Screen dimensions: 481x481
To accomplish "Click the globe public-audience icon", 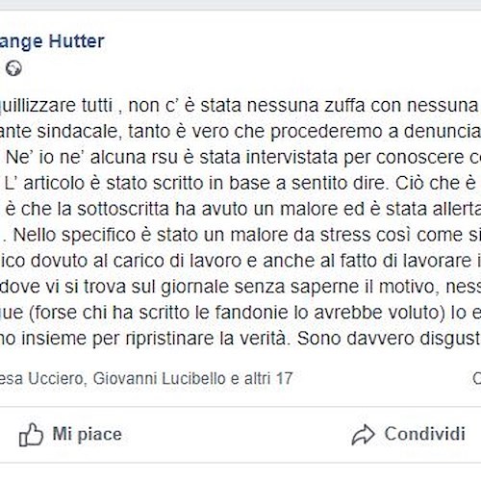I will [x=13, y=68].
